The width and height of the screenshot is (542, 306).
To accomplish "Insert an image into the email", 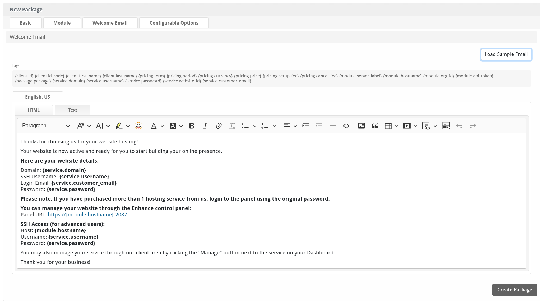I will point(361,126).
